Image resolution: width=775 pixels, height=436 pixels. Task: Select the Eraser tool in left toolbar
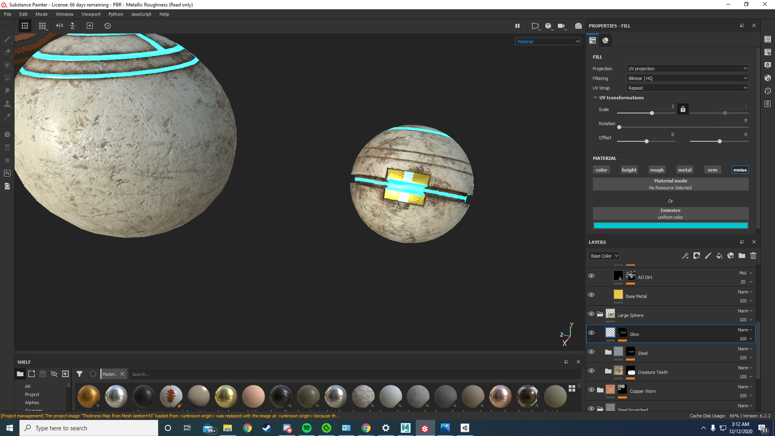[7, 52]
